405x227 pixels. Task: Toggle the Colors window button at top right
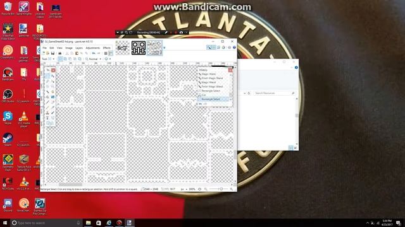tap(223, 47)
